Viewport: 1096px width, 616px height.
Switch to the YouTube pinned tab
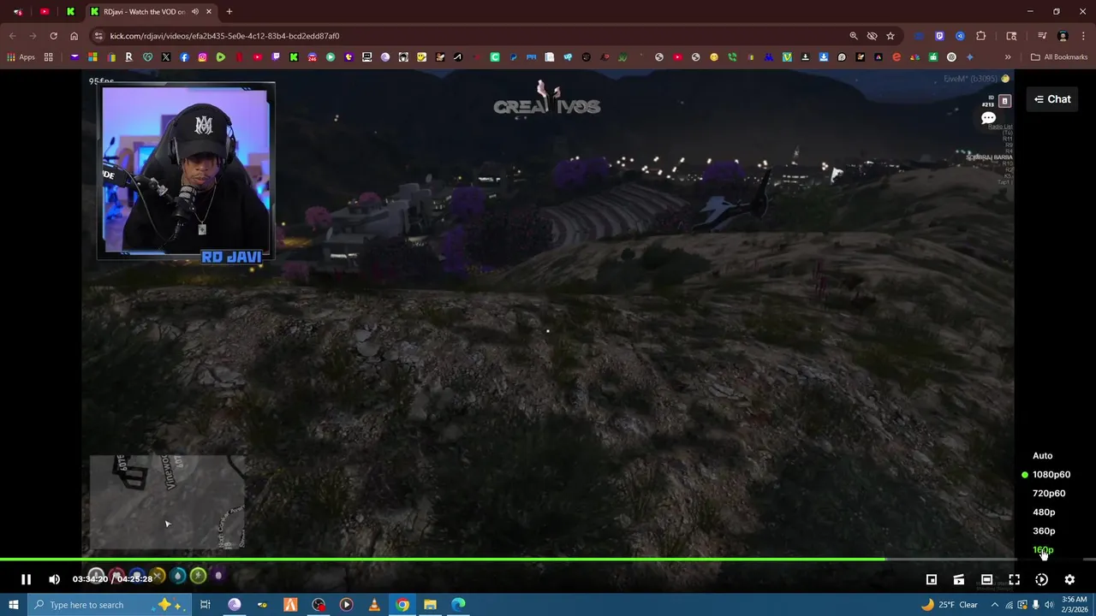(45, 12)
